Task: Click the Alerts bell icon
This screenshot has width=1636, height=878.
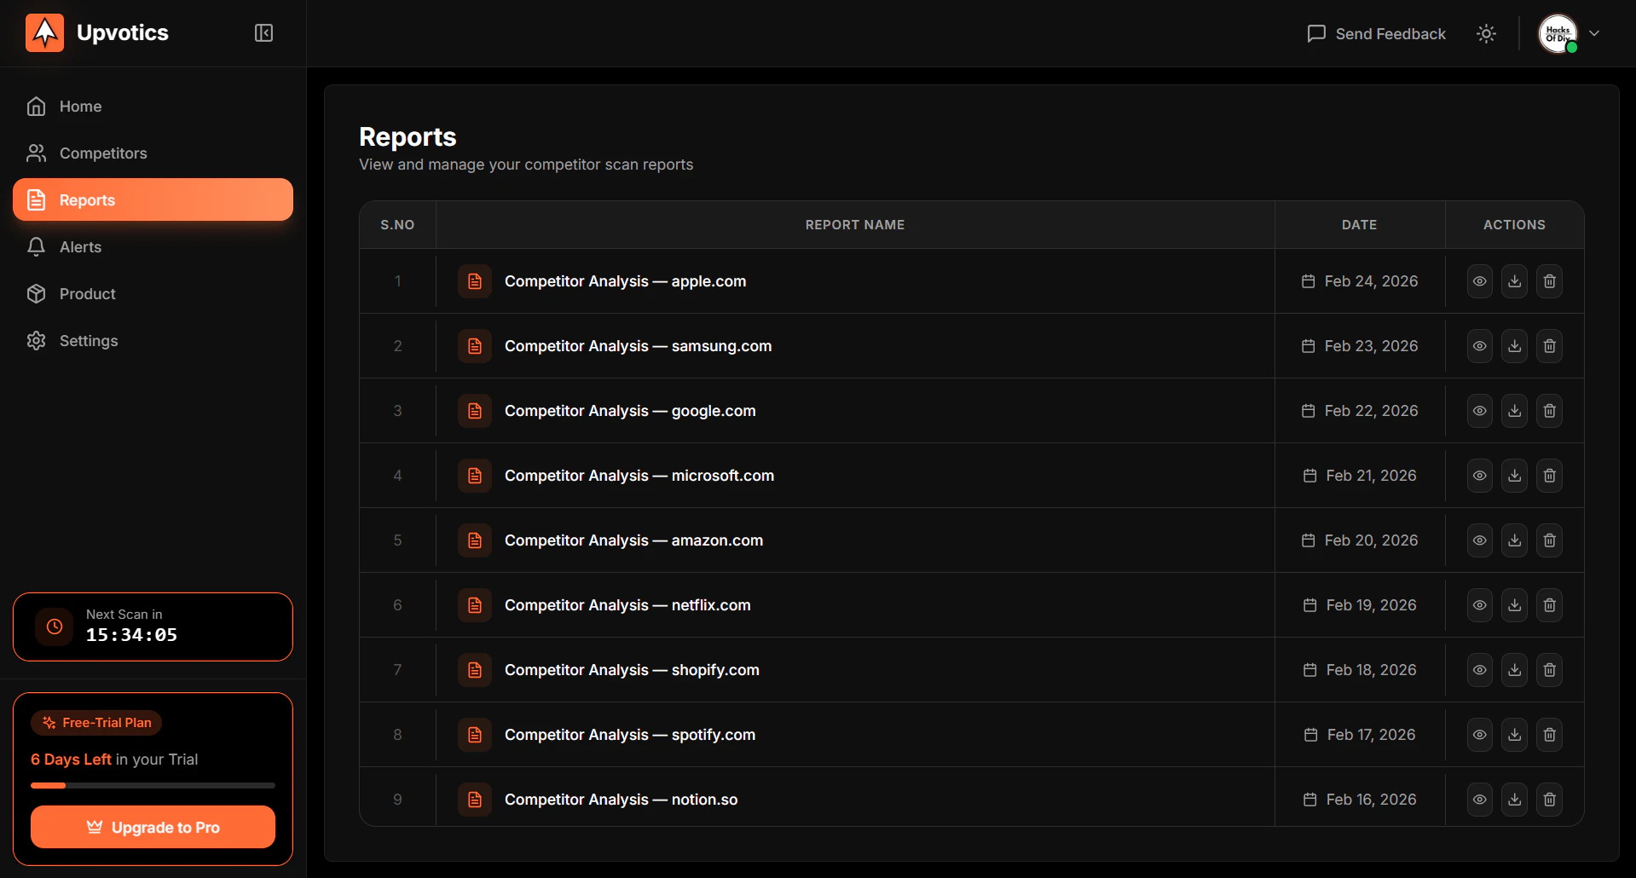Action: pyautogui.click(x=36, y=246)
